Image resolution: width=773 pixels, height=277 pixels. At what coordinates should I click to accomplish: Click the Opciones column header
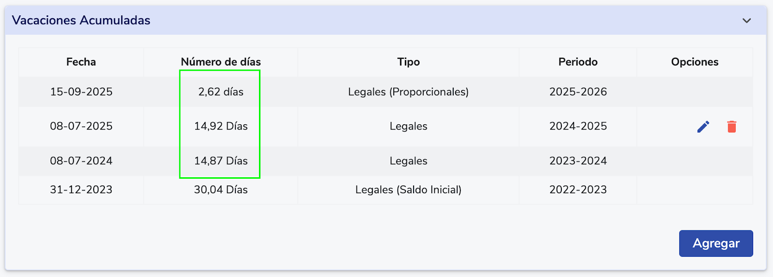click(694, 62)
